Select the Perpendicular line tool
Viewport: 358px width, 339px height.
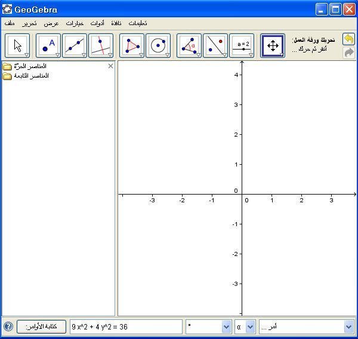101,46
